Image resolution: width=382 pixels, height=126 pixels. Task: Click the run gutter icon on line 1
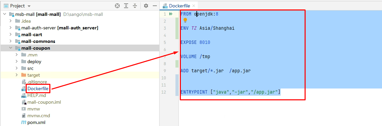(x=171, y=14)
